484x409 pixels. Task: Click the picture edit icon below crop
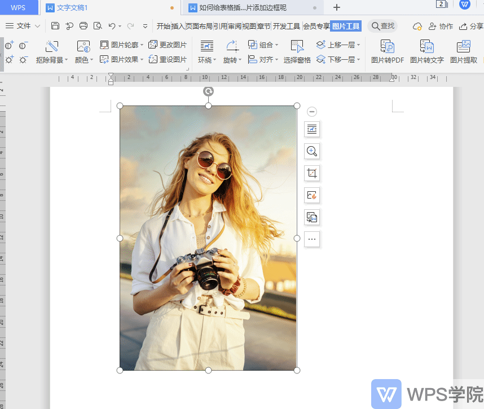coord(312,195)
